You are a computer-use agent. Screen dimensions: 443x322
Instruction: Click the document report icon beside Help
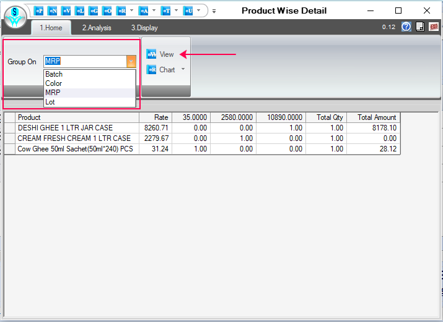[420, 27]
